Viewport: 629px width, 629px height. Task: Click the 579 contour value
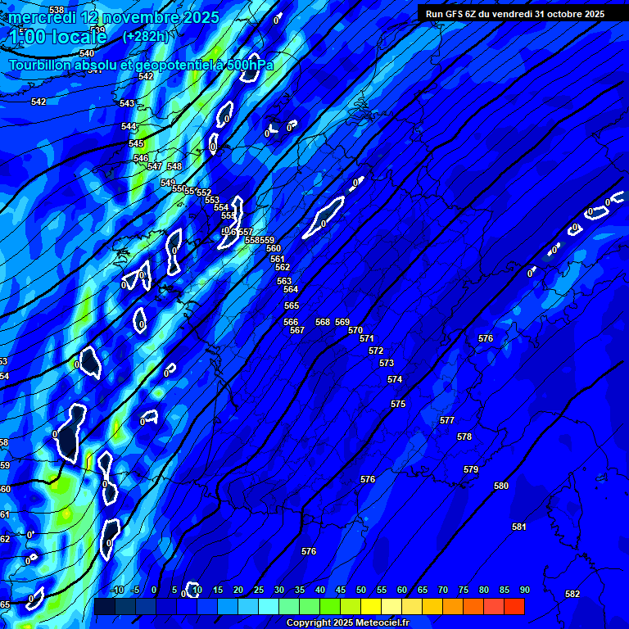(x=471, y=469)
